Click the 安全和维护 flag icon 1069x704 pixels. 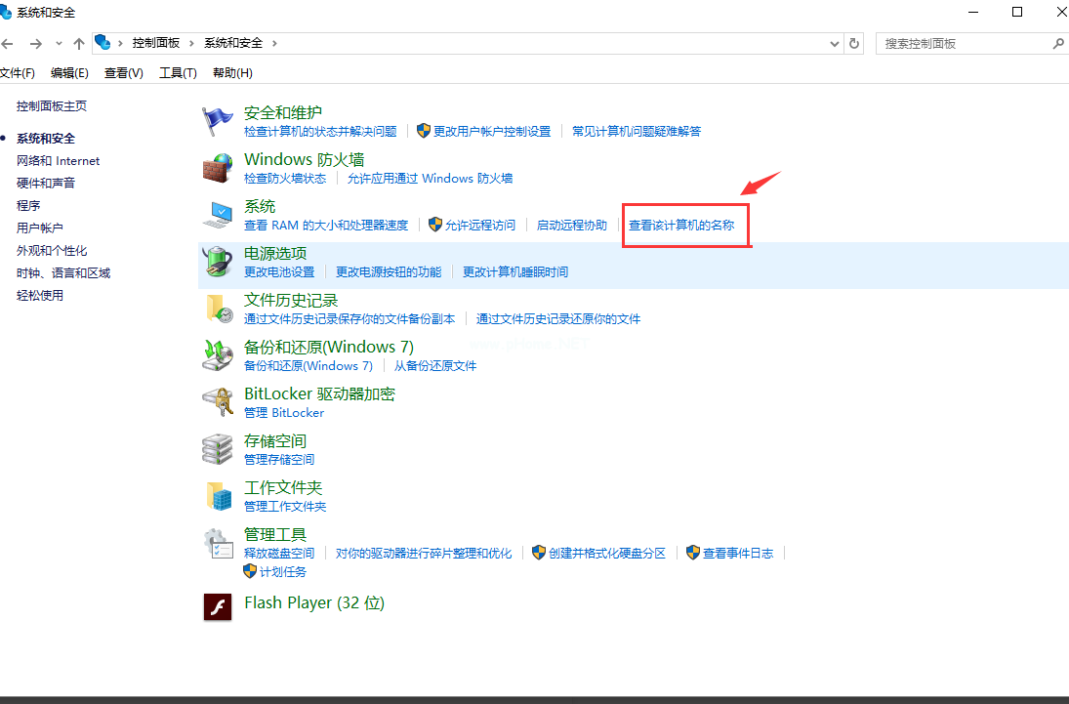217,118
